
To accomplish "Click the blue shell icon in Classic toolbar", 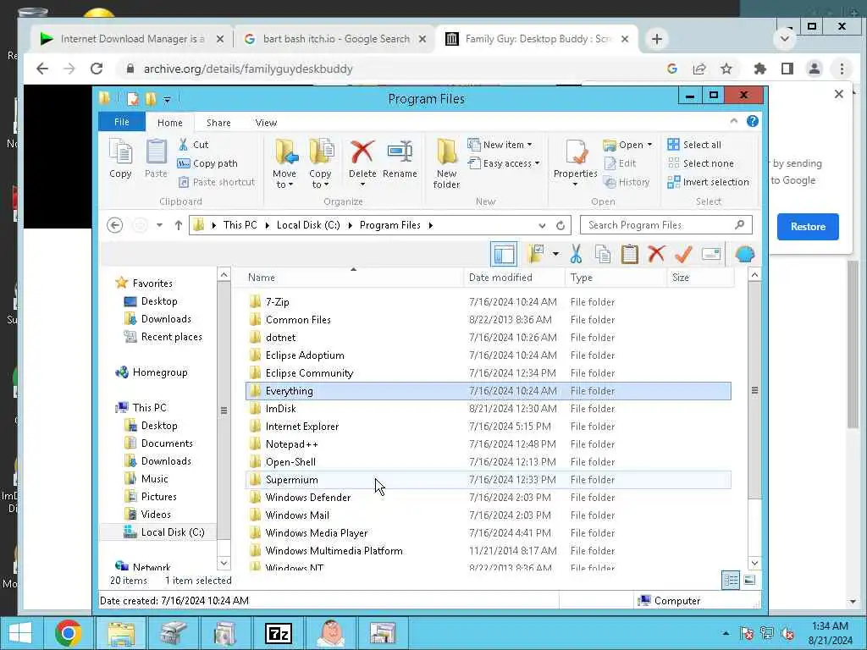I will tap(745, 254).
